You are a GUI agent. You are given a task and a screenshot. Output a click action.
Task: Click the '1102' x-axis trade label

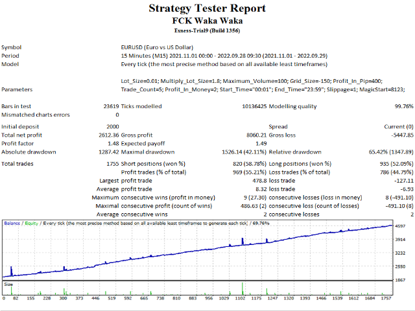pyautogui.click(x=240, y=299)
